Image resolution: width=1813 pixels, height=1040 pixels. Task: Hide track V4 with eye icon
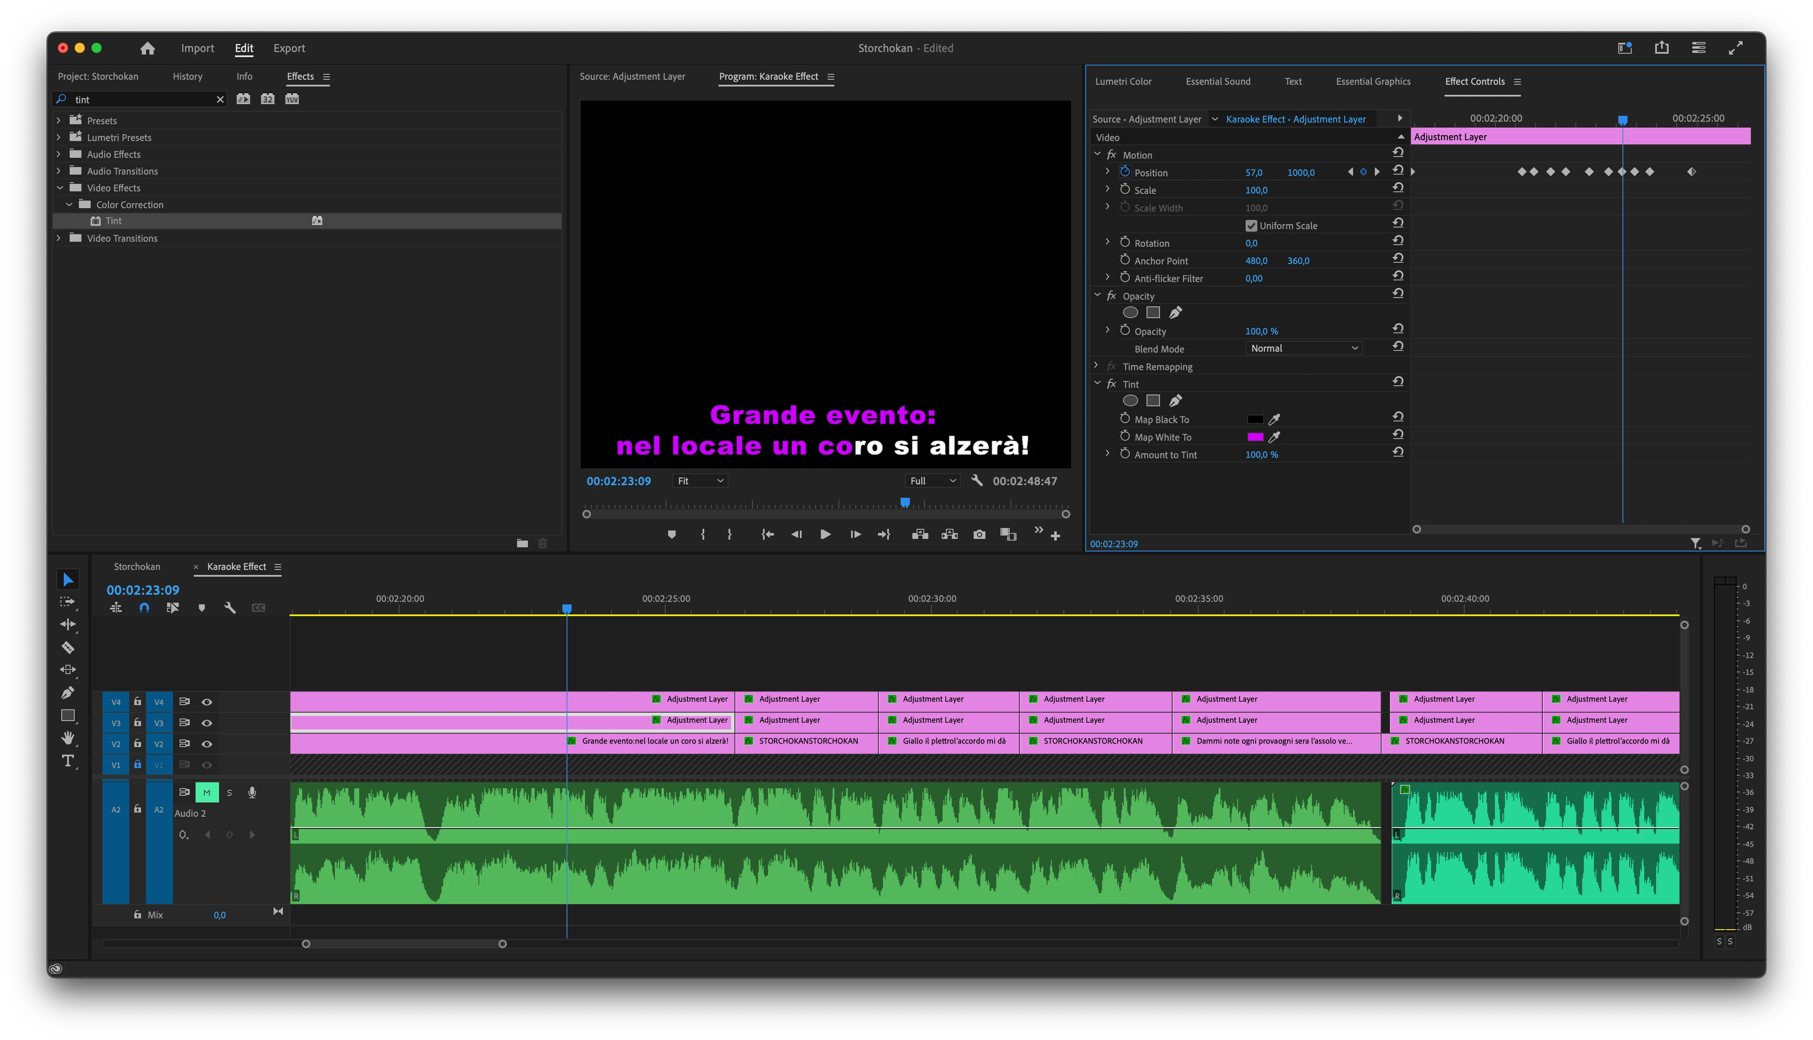[207, 702]
